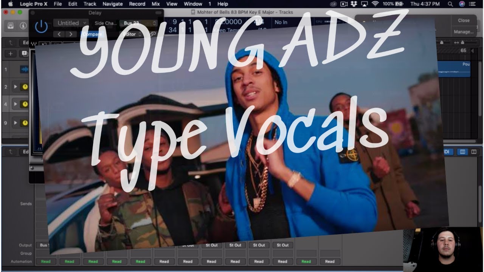
Task: Click the No In display field
Action: coord(281,22)
